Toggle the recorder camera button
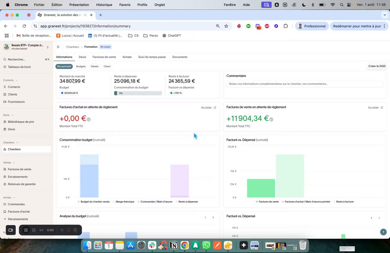Screen dimensions: 390x253 coord(11,230)
